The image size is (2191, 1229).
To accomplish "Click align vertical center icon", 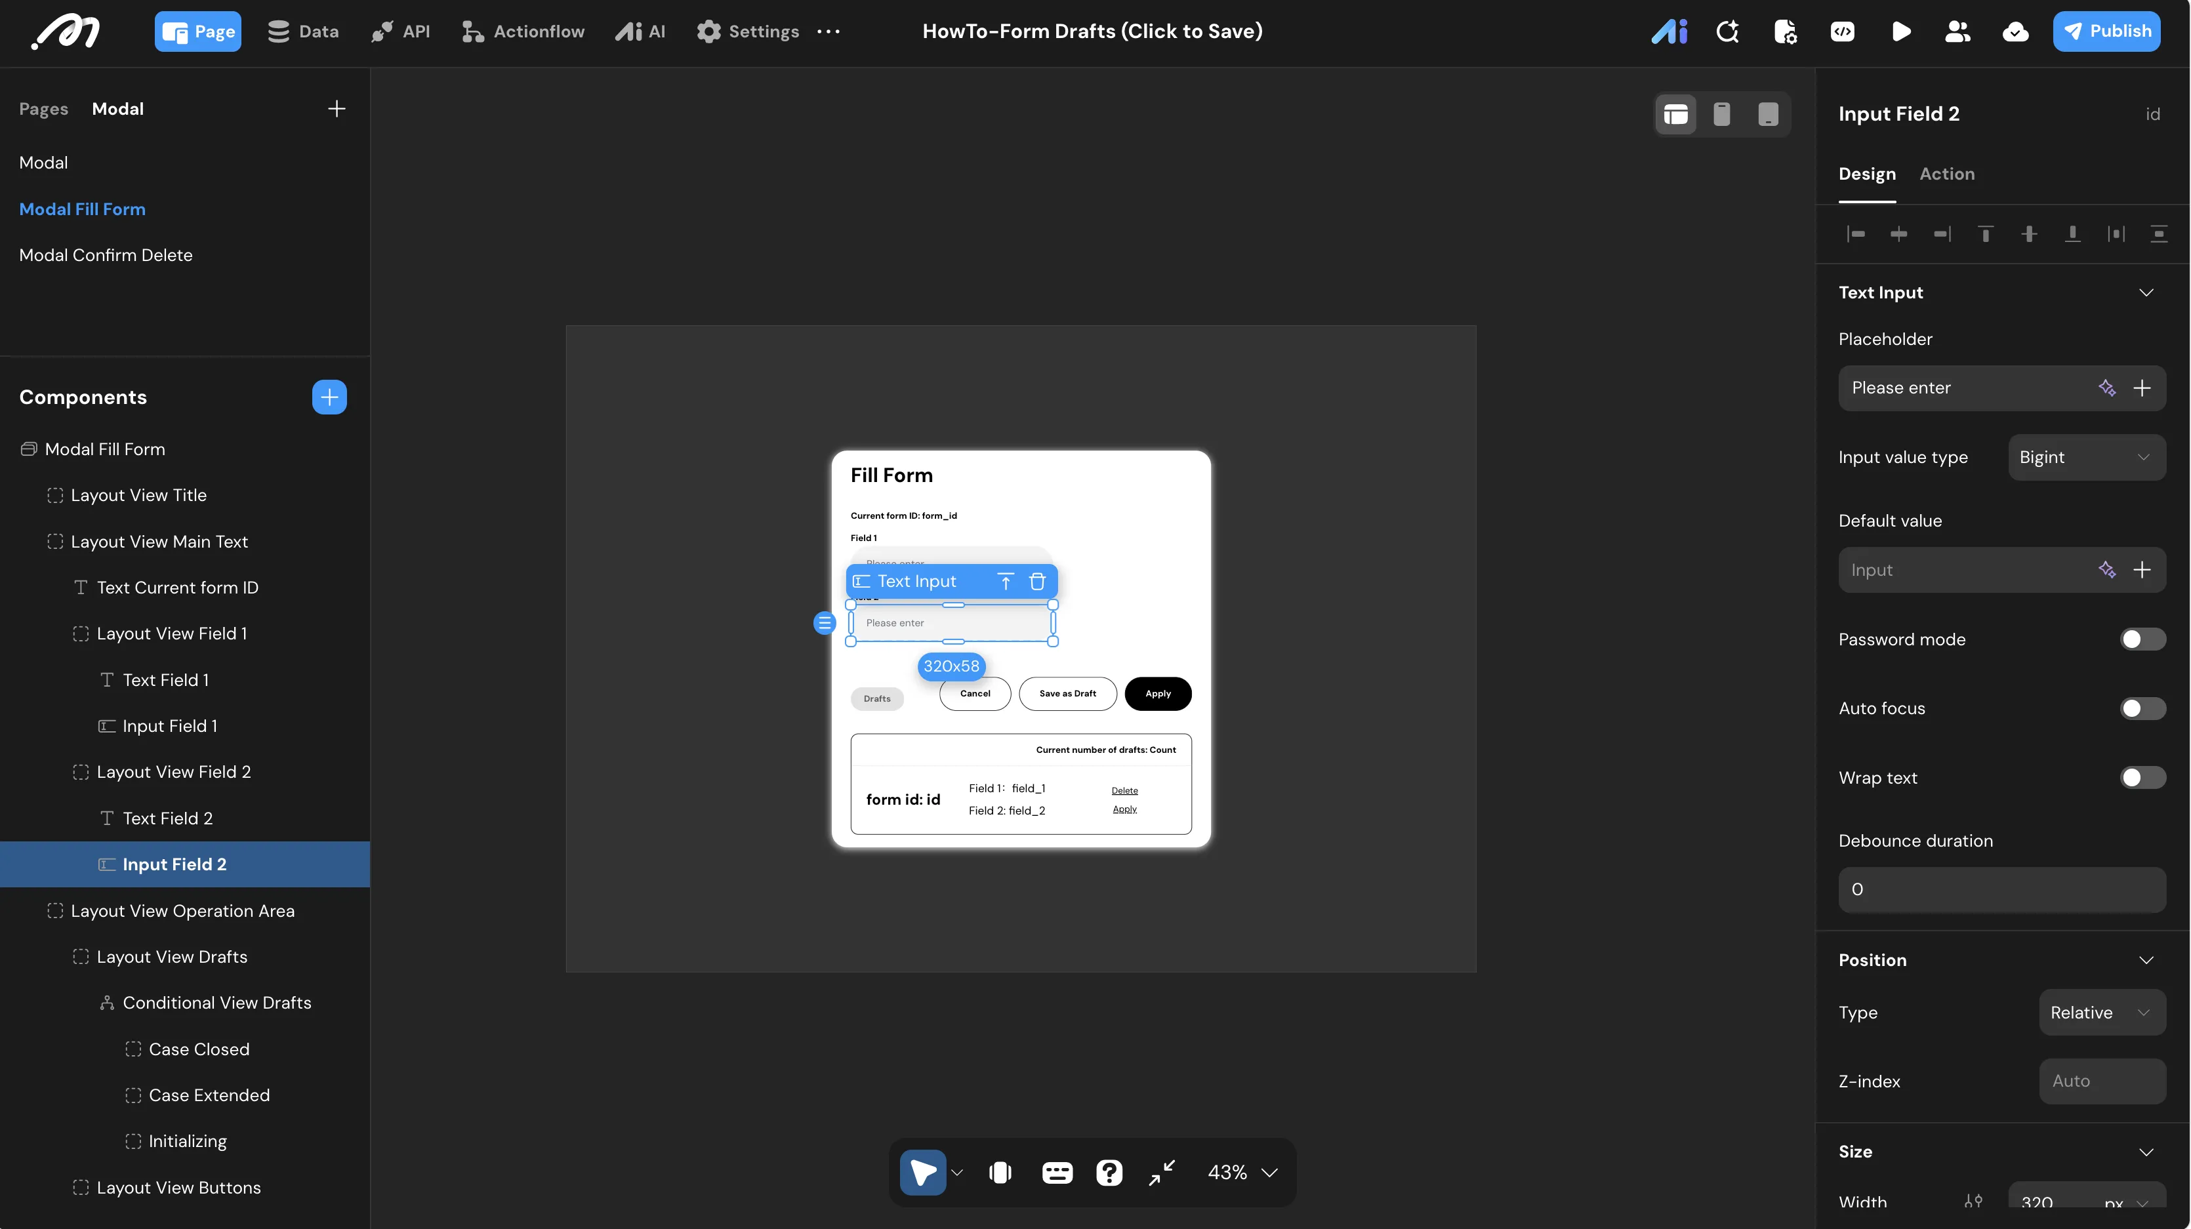I will coord(2030,234).
